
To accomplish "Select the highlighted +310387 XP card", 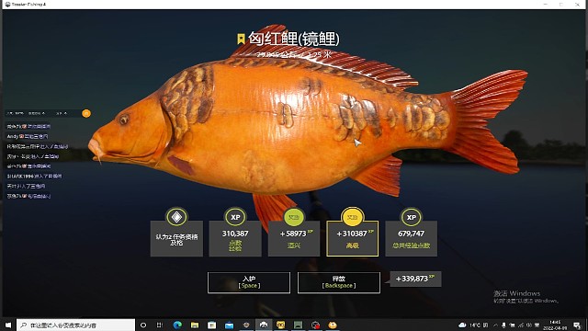I will [x=353, y=239].
